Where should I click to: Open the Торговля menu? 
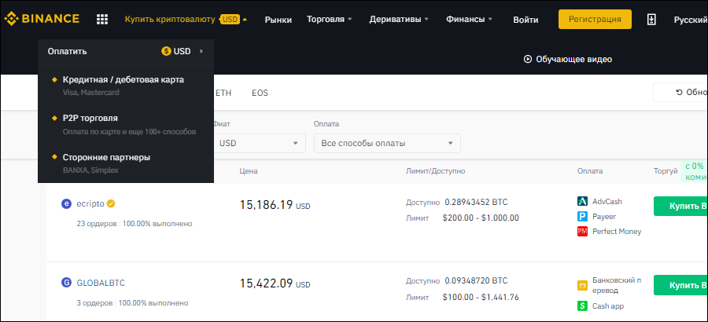(x=329, y=20)
